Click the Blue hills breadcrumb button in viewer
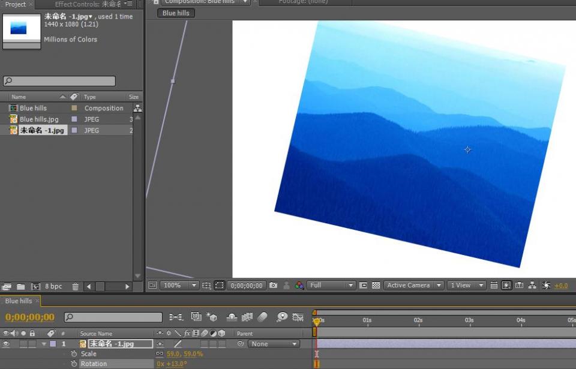 (x=176, y=13)
